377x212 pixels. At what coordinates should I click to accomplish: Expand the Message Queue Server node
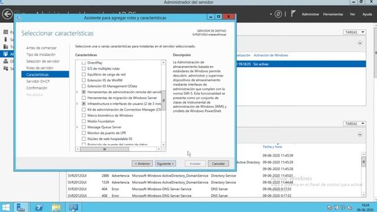(77, 127)
